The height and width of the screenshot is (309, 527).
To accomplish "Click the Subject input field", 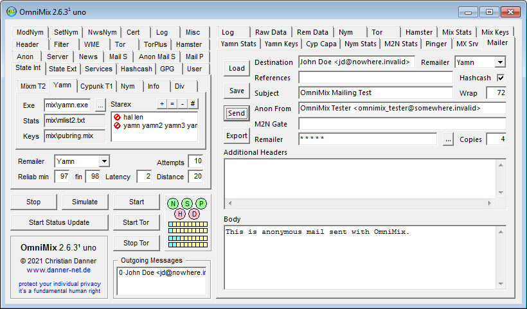I will pyautogui.click(x=375, y=93).
